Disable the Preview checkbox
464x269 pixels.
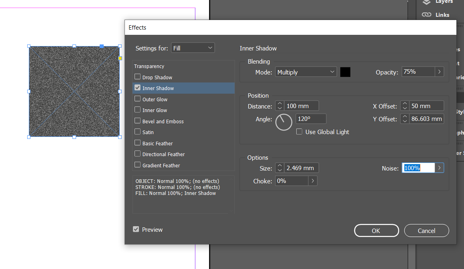coord(135,229)
